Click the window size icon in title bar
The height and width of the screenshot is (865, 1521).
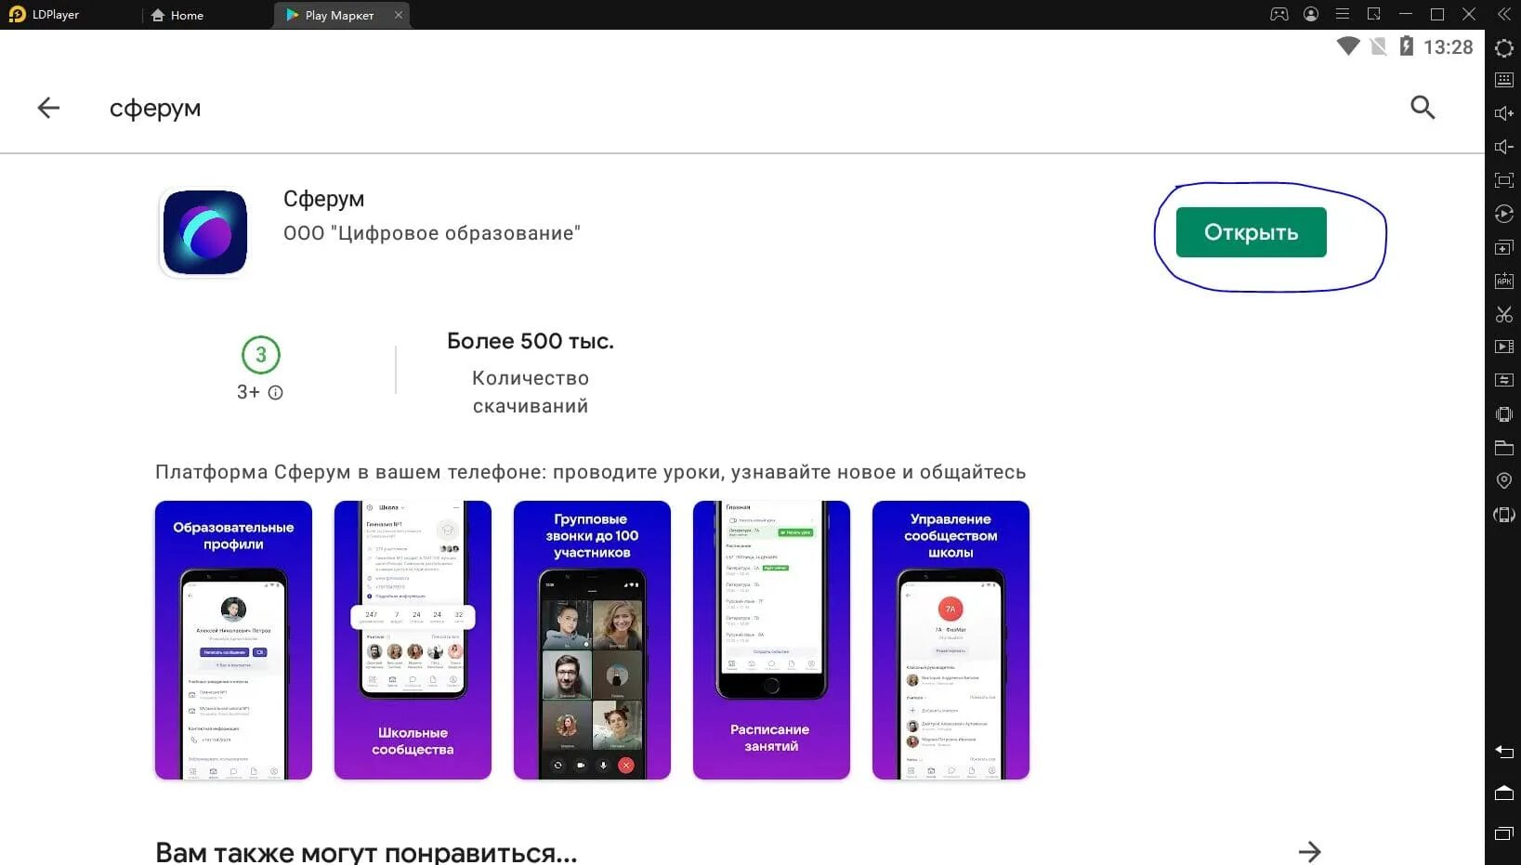1374,14
